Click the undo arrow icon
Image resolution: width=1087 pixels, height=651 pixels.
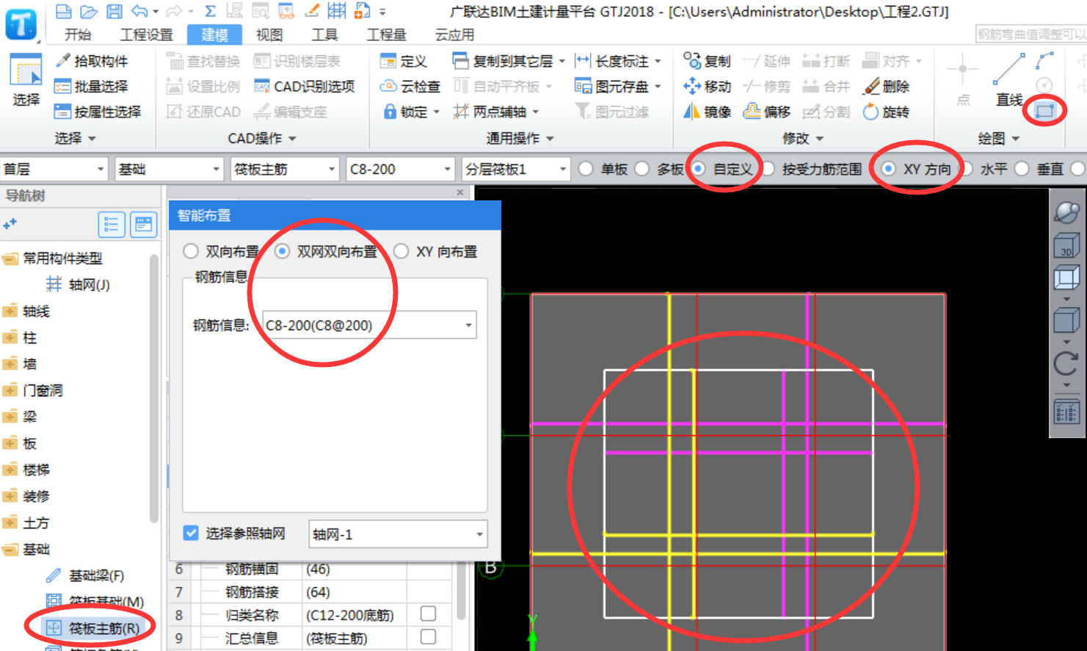coord(139,11)
